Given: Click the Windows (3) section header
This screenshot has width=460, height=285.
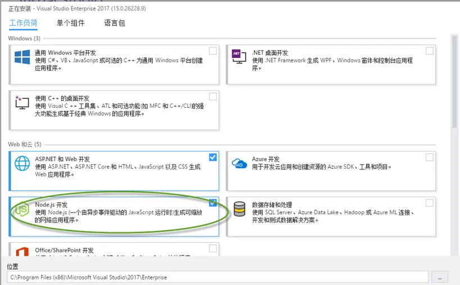Looking at the screenshot, I should click(24, 38).
